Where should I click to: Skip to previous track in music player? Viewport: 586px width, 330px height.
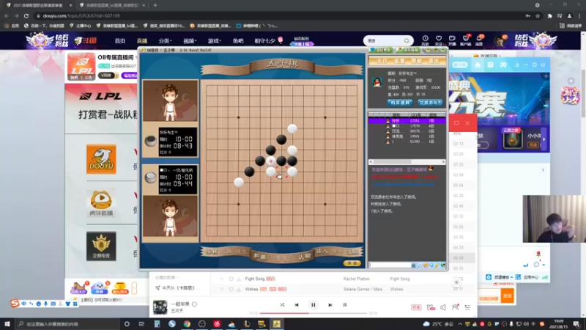[x=297, y=305]
